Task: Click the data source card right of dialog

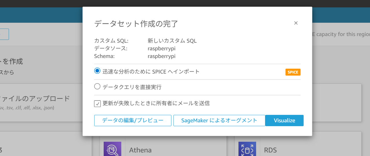Action: point(337,103)
